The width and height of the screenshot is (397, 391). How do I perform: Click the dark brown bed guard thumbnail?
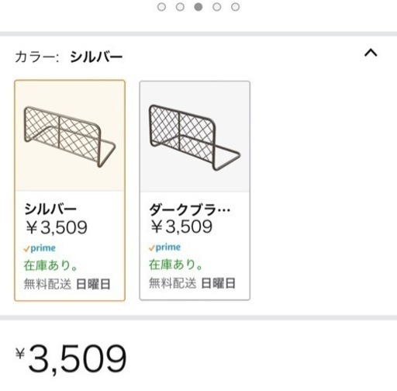tap(195, 137)
